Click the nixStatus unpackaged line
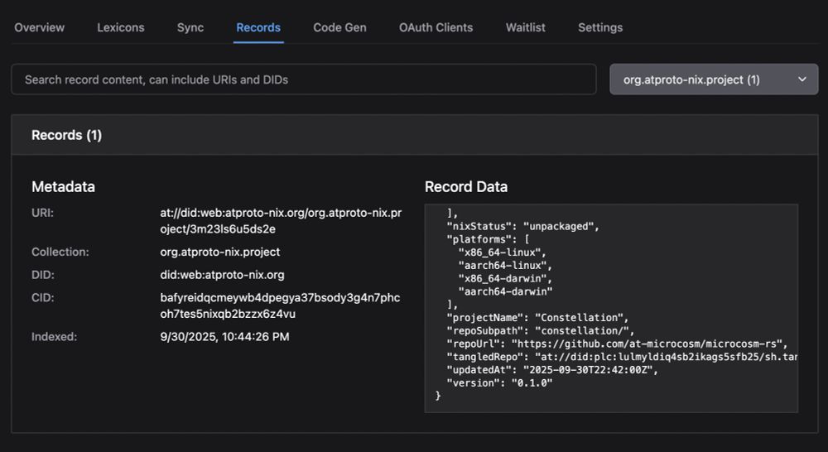828x452 pixels. pyautogui.click(x=522, y=227)
